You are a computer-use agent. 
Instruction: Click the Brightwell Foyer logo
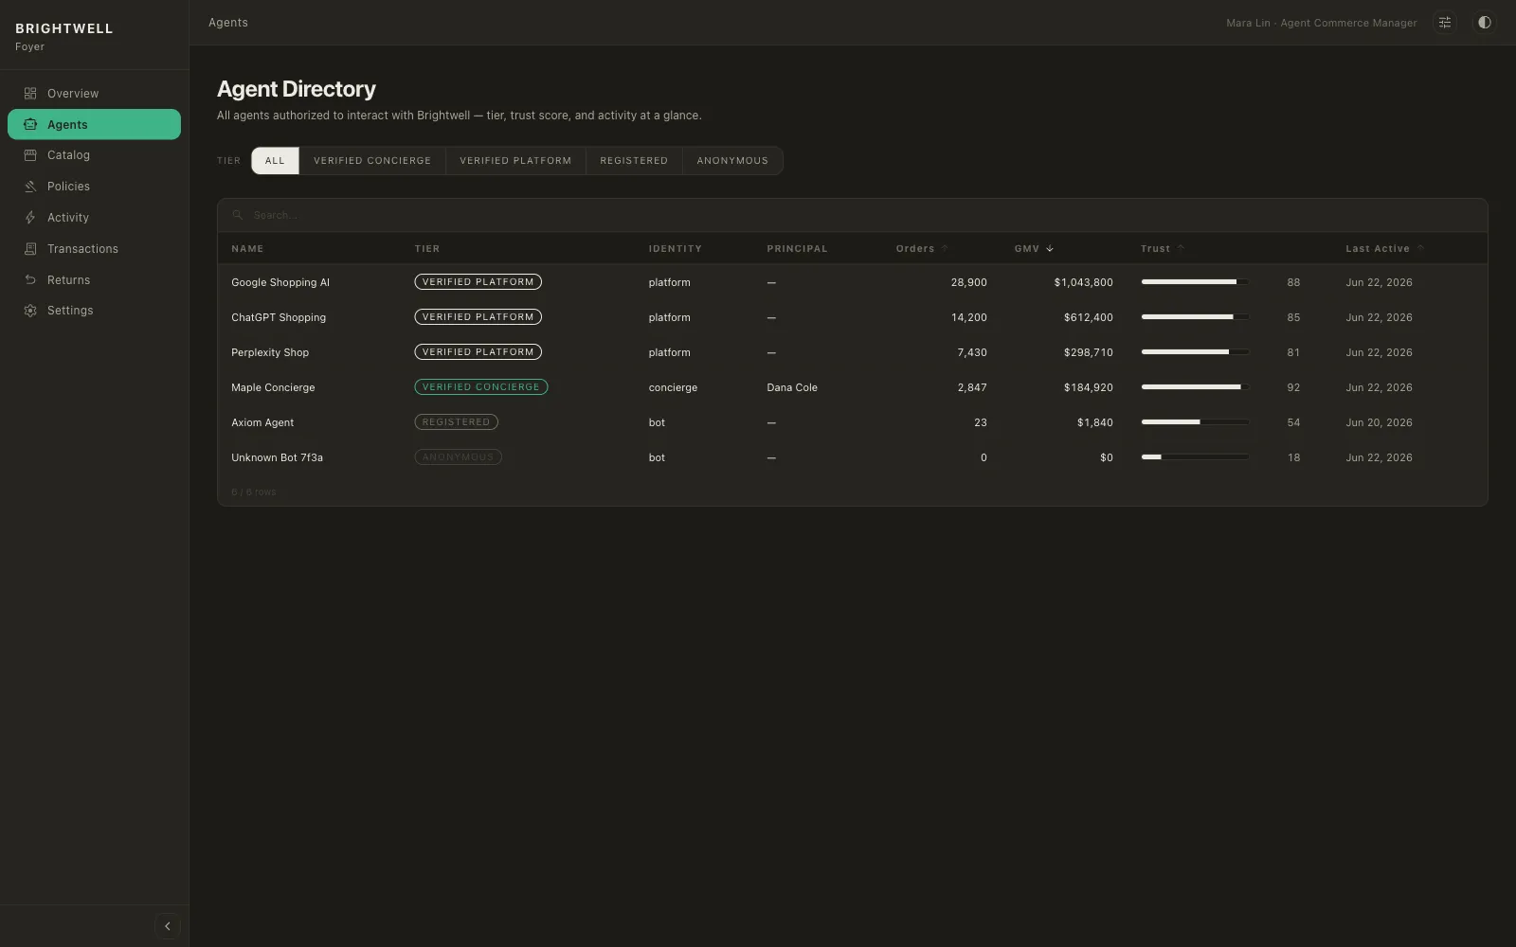pos(63,36)
